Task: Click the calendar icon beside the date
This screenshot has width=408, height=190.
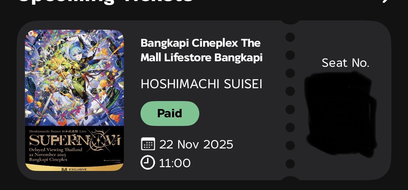Action: 148,144
